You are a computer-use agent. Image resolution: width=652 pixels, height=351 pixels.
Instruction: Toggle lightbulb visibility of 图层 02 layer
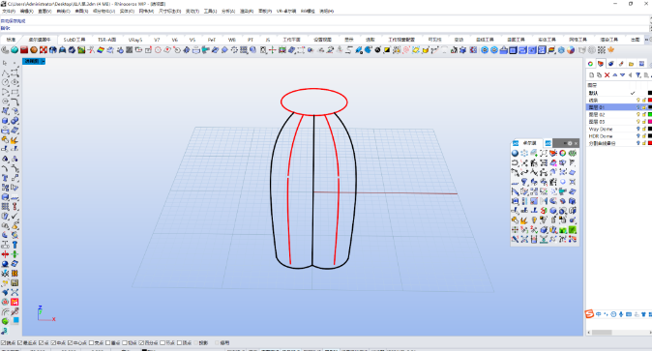[638, 114]
